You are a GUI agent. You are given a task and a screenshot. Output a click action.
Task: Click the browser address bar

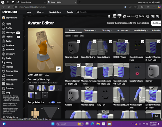tap(69, 7)
